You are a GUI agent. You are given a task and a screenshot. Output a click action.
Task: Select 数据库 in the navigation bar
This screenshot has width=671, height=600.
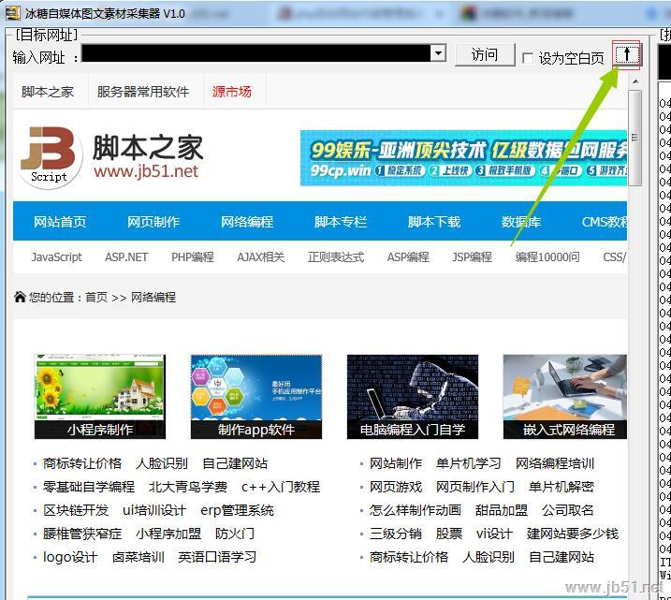[x=520, y=222]
